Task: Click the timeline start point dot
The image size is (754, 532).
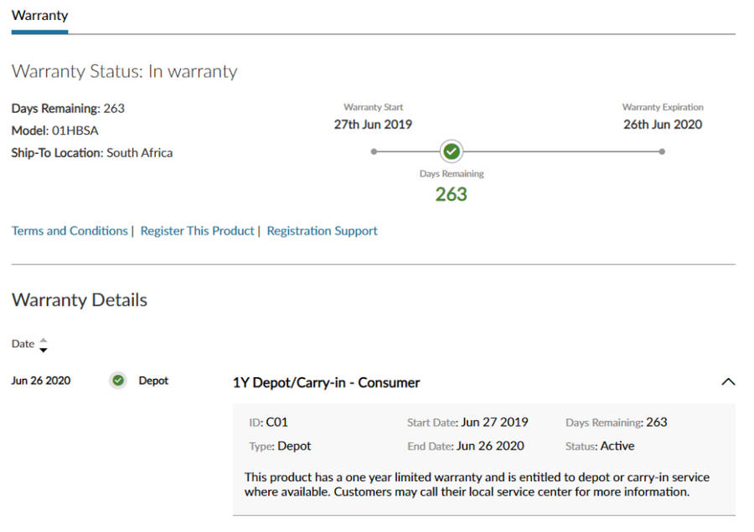Action: (374, 151)
